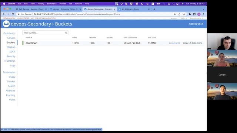Select top Zoom participant video thumbnail
The width and height of the screenshot is (237, 133).
tap(222, 42)
